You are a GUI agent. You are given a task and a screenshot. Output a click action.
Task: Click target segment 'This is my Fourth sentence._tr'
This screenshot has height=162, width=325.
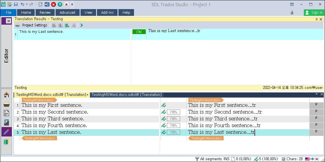pos(224,125)
